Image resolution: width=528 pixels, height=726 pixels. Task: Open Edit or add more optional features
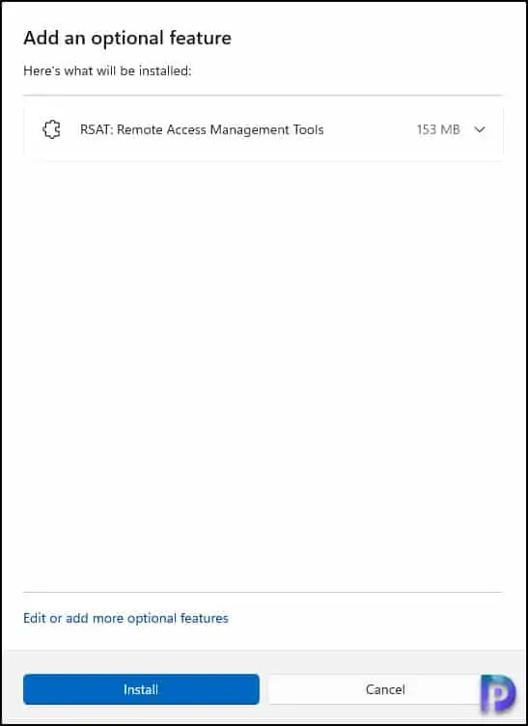point(125,618)
